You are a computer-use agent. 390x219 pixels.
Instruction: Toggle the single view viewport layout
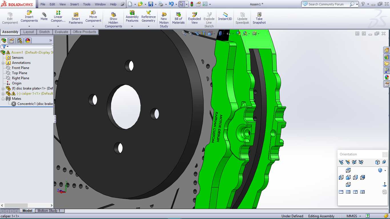(341, 192)
